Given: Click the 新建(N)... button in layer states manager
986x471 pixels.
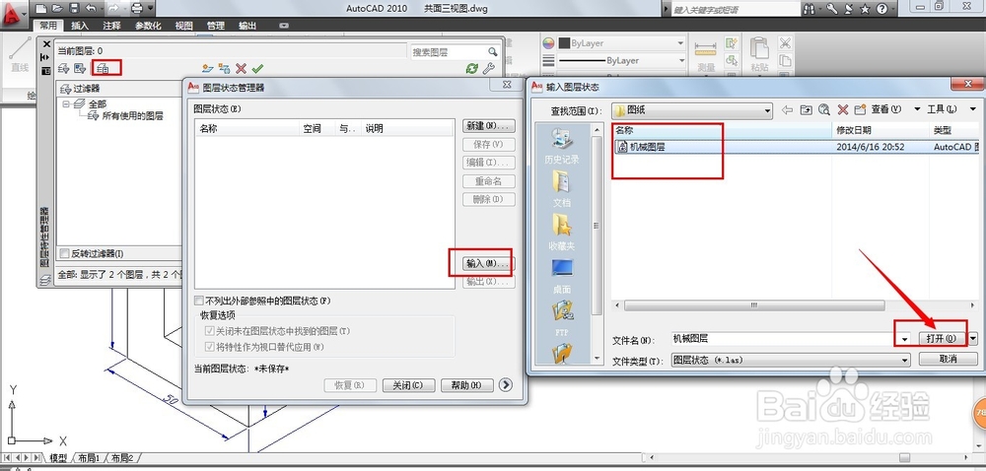Looking at the screenshot, I should [x=489, y=125].
